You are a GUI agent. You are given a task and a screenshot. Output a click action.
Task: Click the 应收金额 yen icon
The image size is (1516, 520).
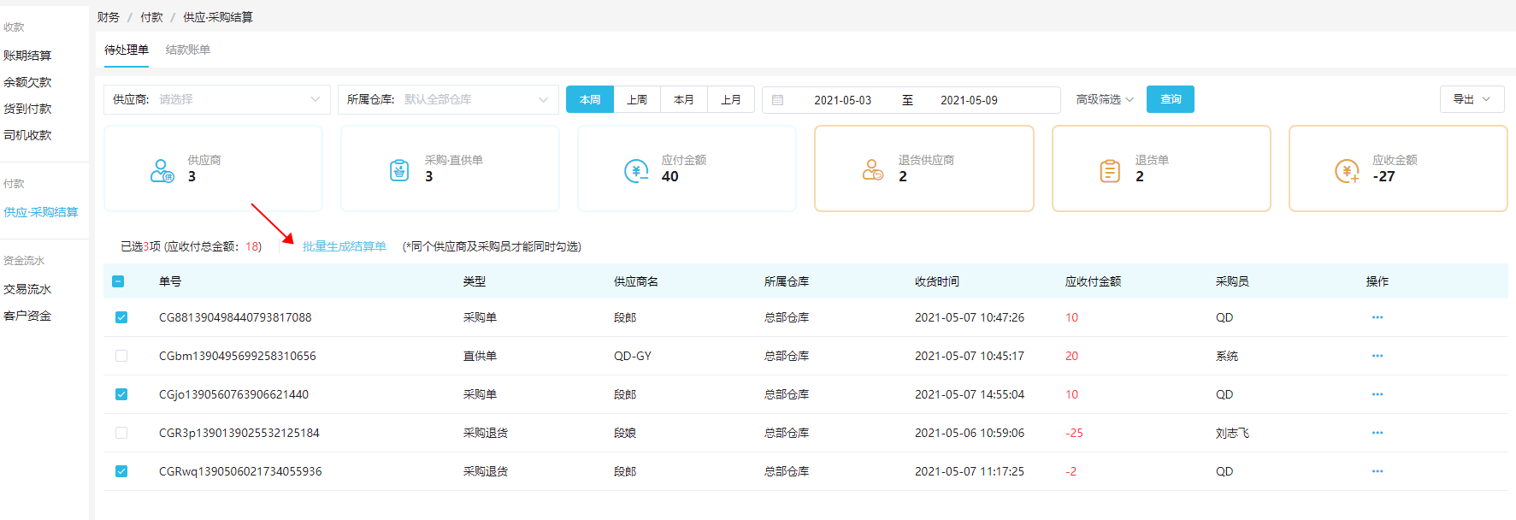click(x=1347, y=171)
